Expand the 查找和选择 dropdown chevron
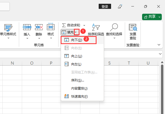 click(x=114, y=38)
